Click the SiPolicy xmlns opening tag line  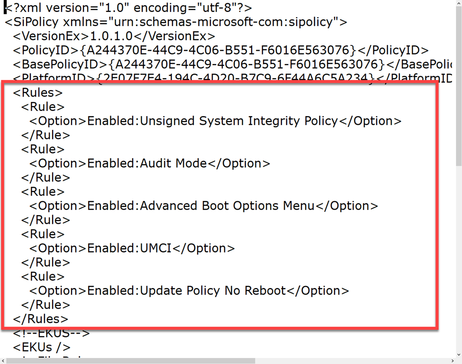pyautogui.click(x=175, y=22)
